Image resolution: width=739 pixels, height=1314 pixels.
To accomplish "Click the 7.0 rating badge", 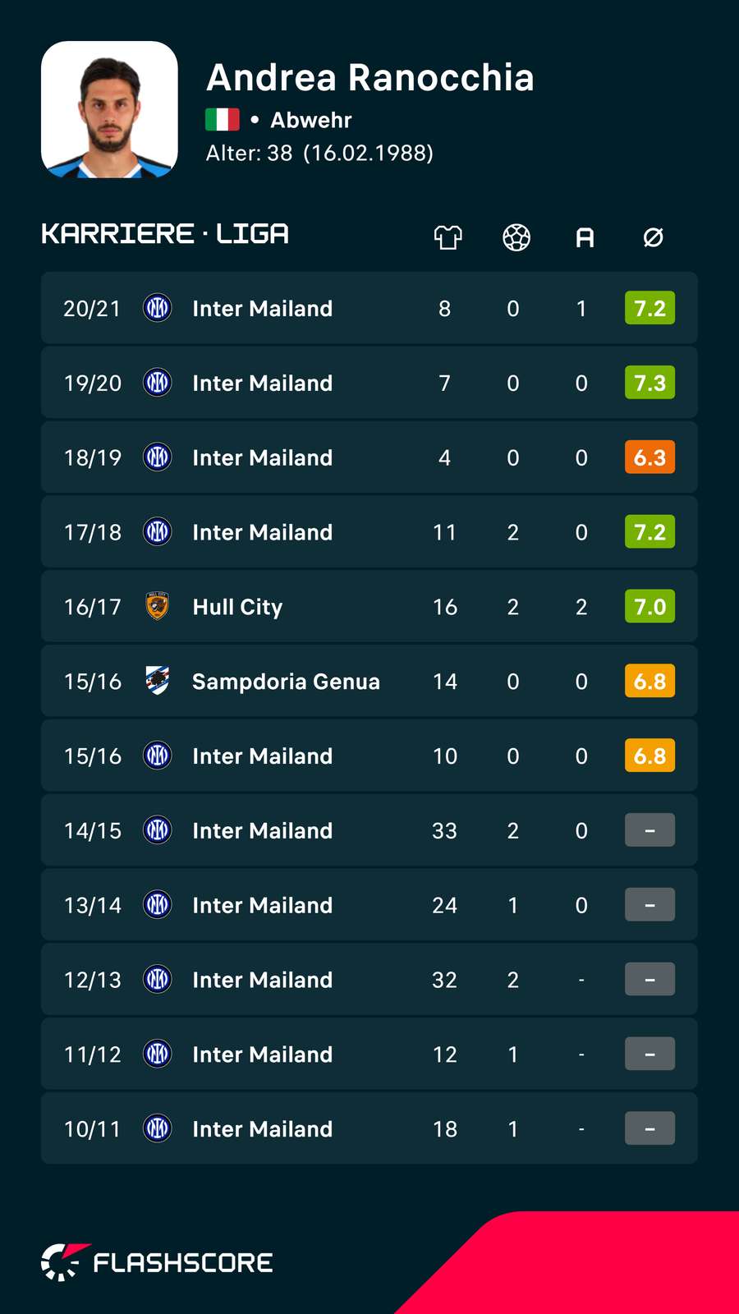I will [x=649, y=606].
